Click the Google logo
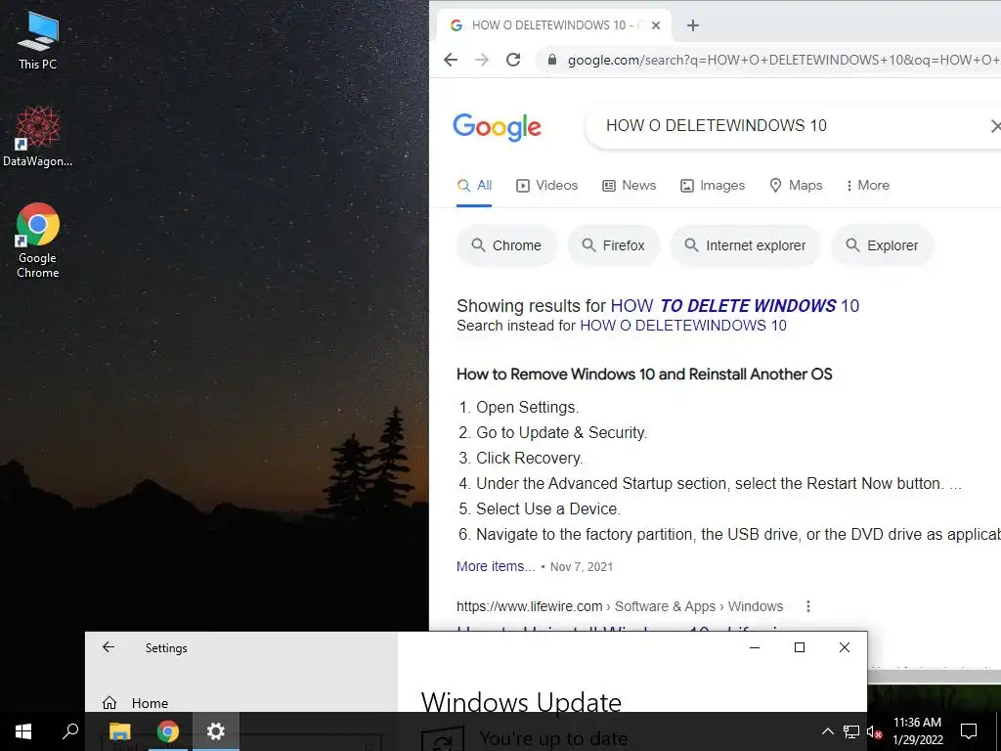This screenshot has width=1001, height=751. click(498, 127)
